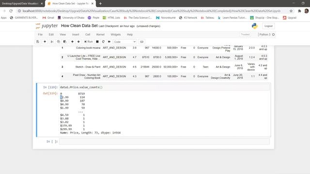Viewport: 310px width, 174px height.
Task: Open the Upgrad bookmark
Action: point(290,18)
